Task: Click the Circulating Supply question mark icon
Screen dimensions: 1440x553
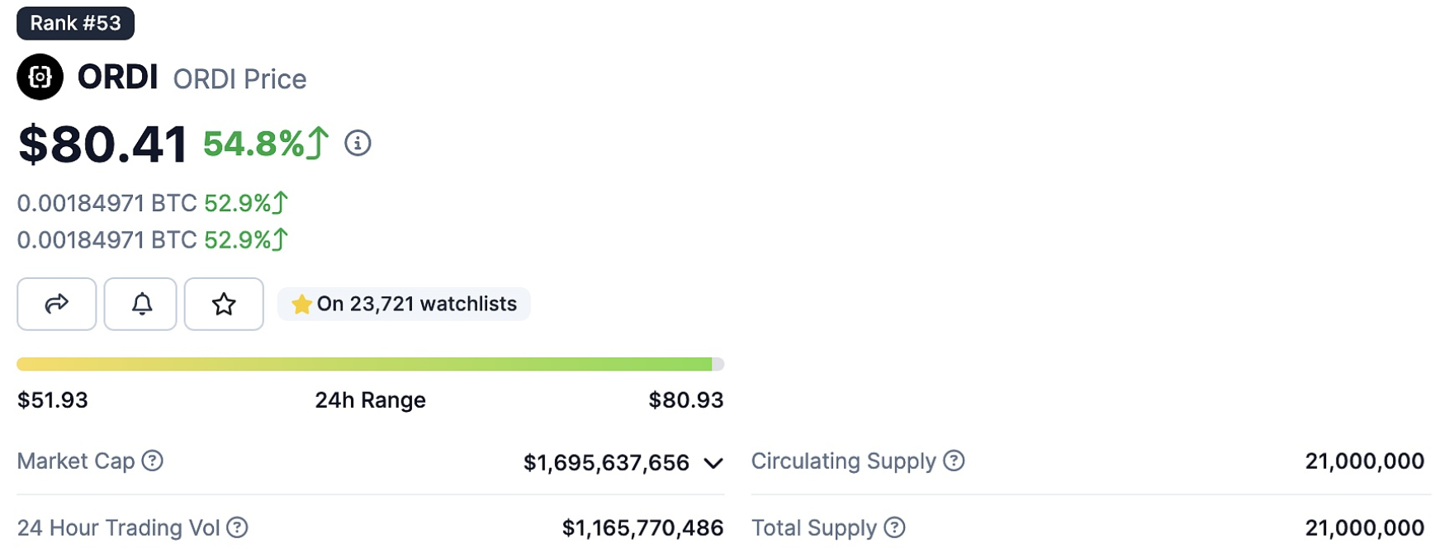Action: (x=954, y=461)
